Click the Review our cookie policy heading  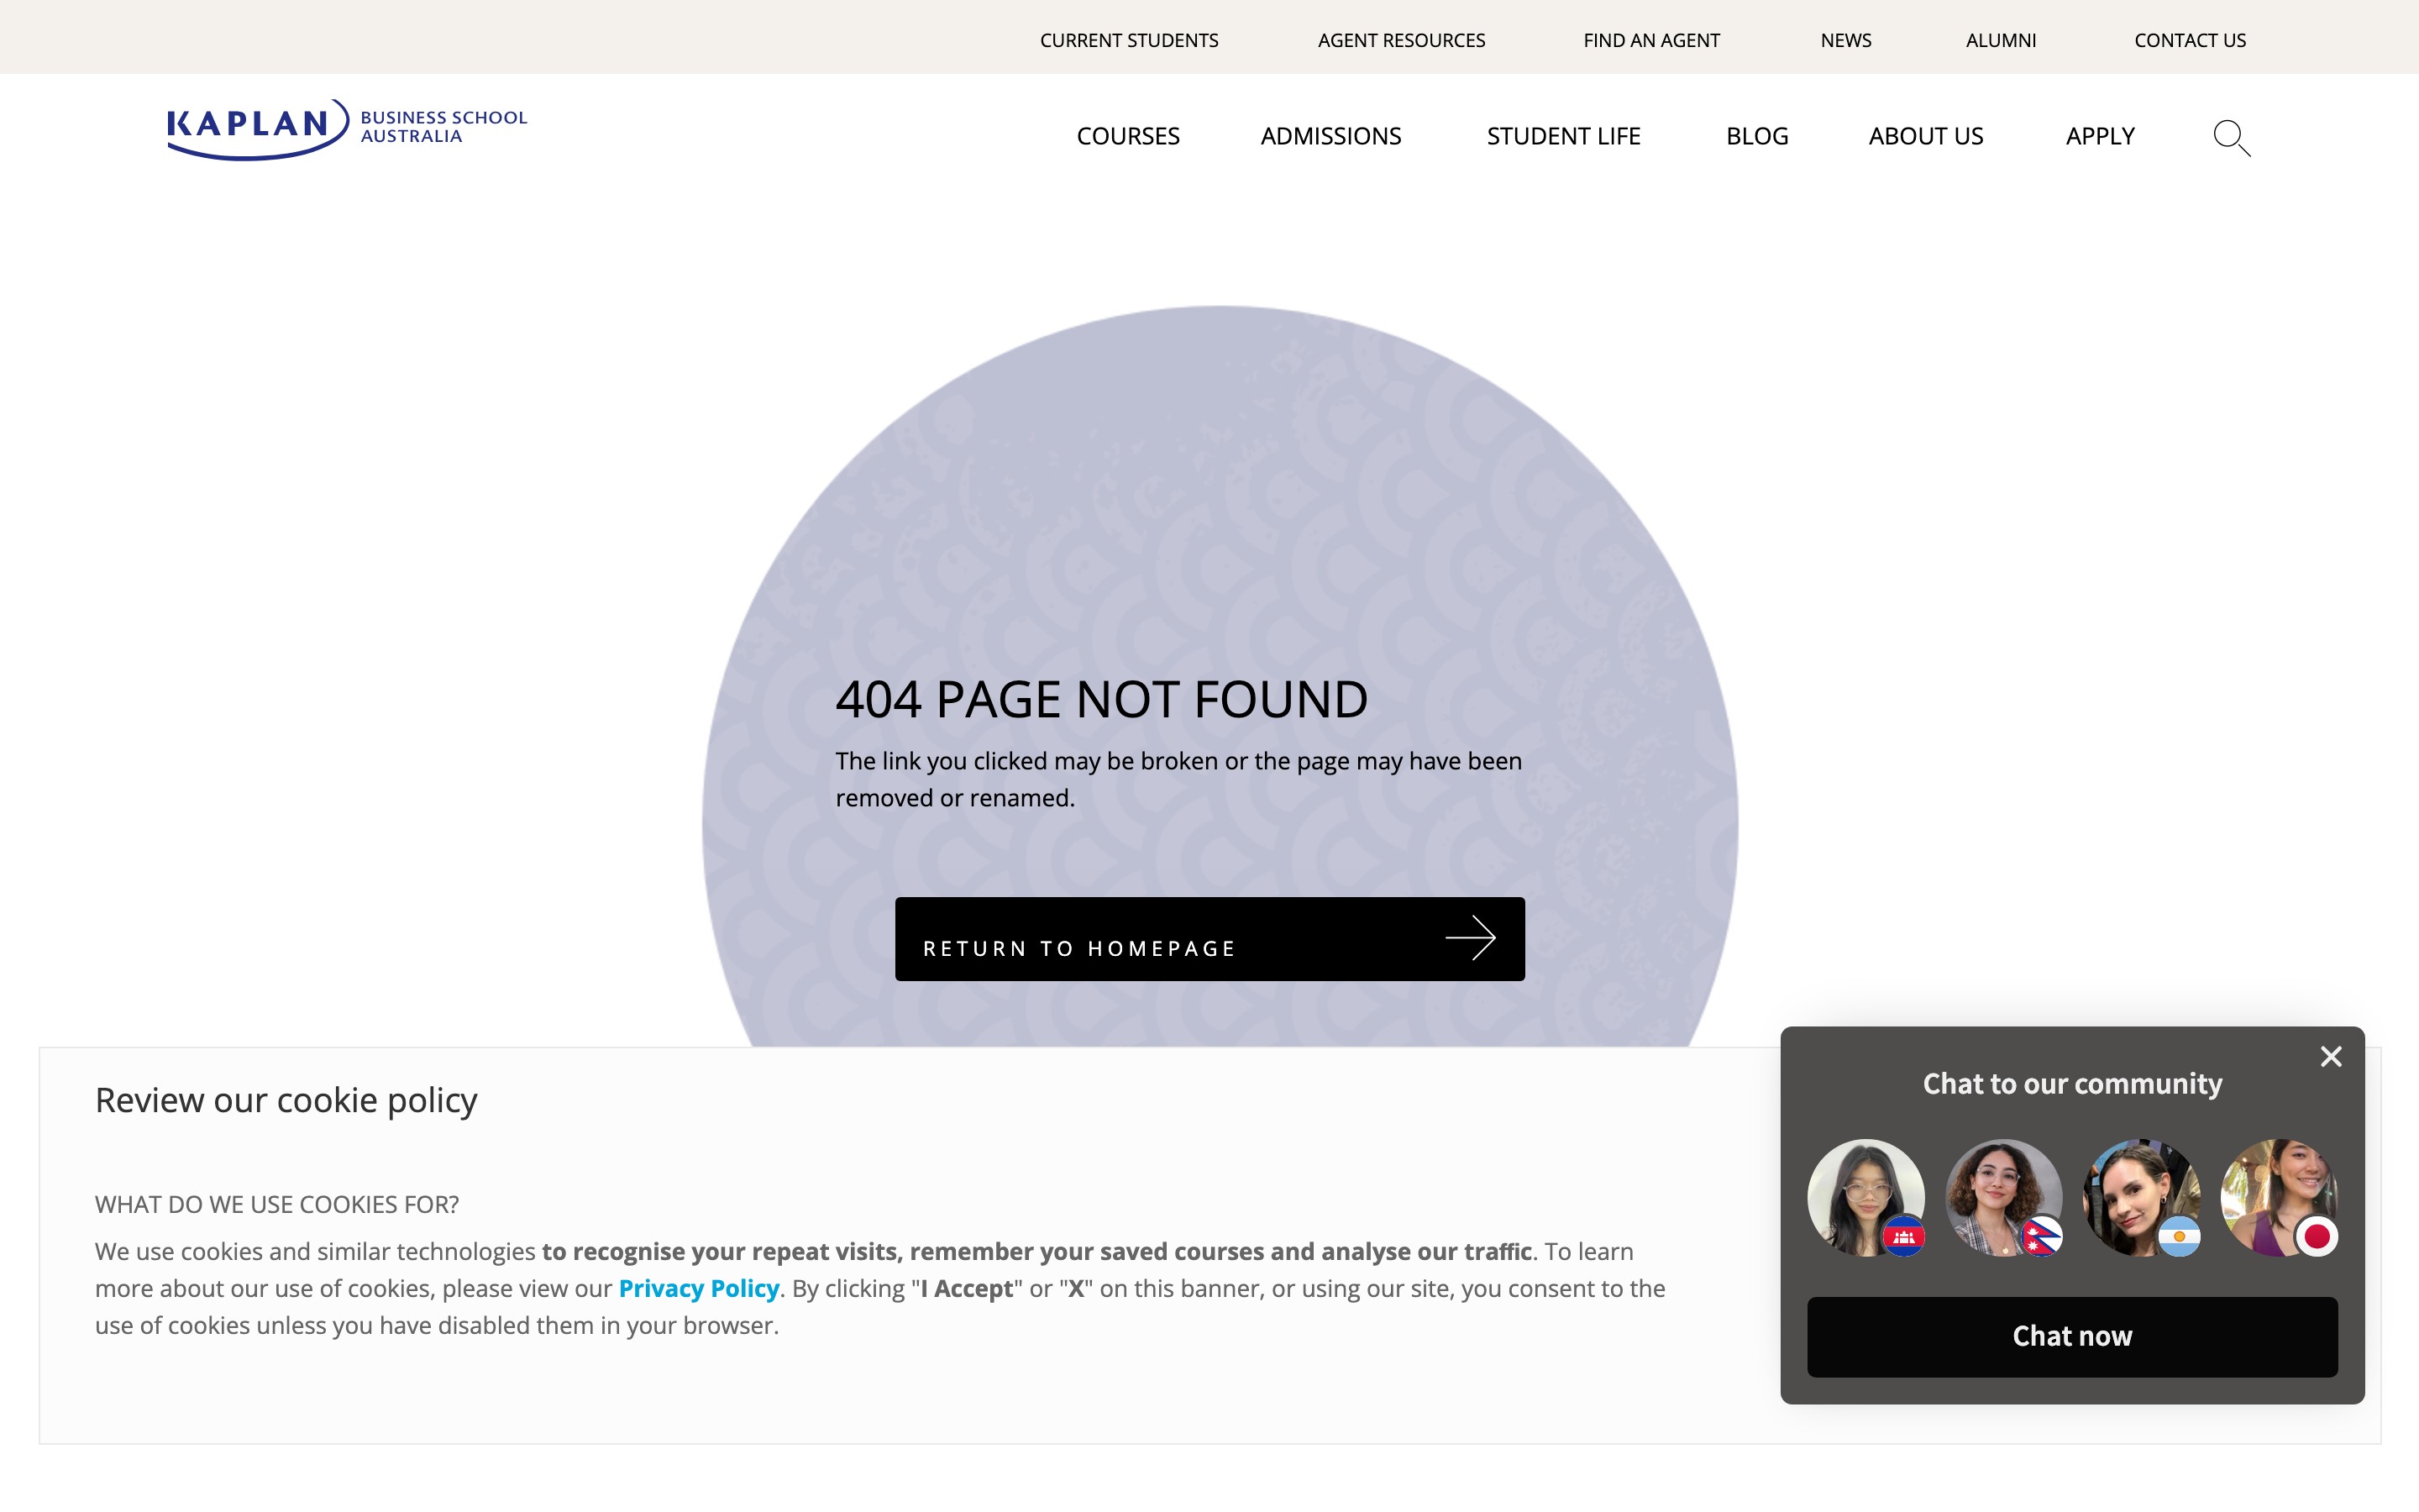[x=286, y=1100]
